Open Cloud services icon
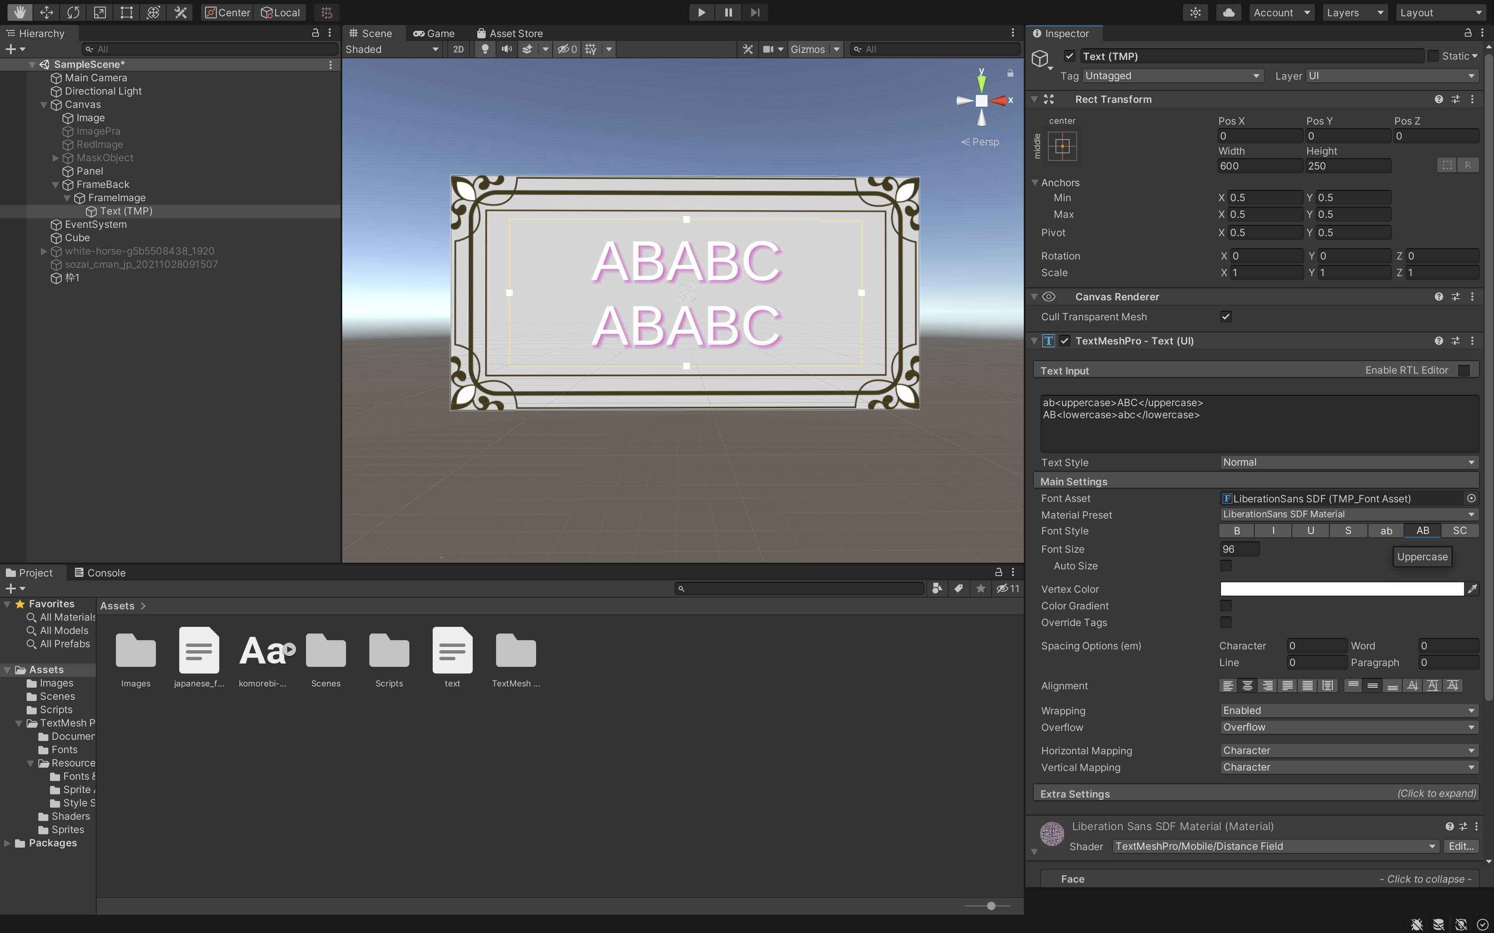 tap(1228, 12)
